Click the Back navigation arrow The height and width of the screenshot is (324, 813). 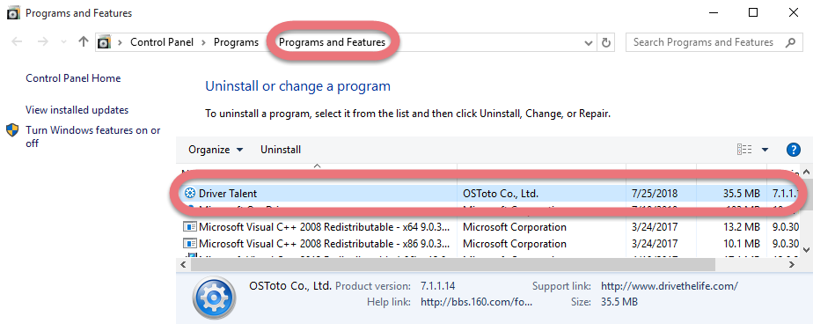pyautogui.click(x=17, y=42)
